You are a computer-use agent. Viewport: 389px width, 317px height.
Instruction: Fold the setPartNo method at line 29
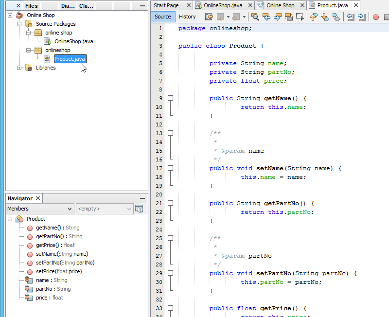point(171,273)
